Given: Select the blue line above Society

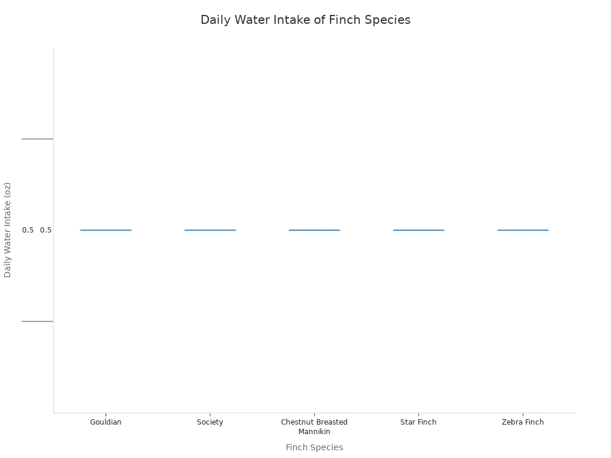Looking at the screenshot, I should (210, 230).
